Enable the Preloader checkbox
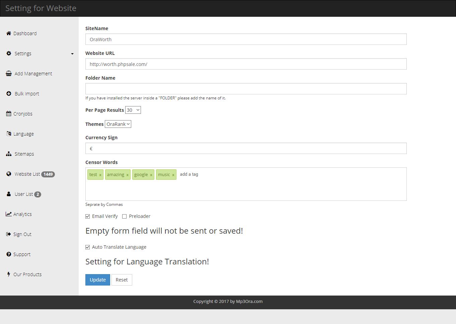This screenshot has width=456, height=324. coord(125,217)
